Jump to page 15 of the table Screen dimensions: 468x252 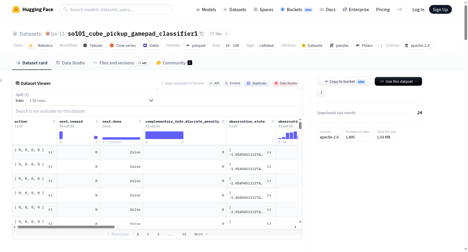184,234
